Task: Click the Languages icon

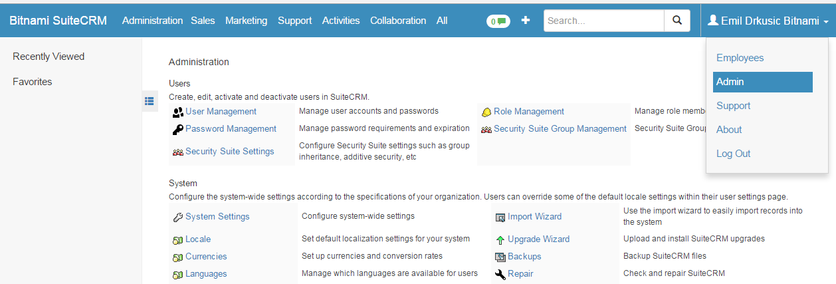Action: 177,274
